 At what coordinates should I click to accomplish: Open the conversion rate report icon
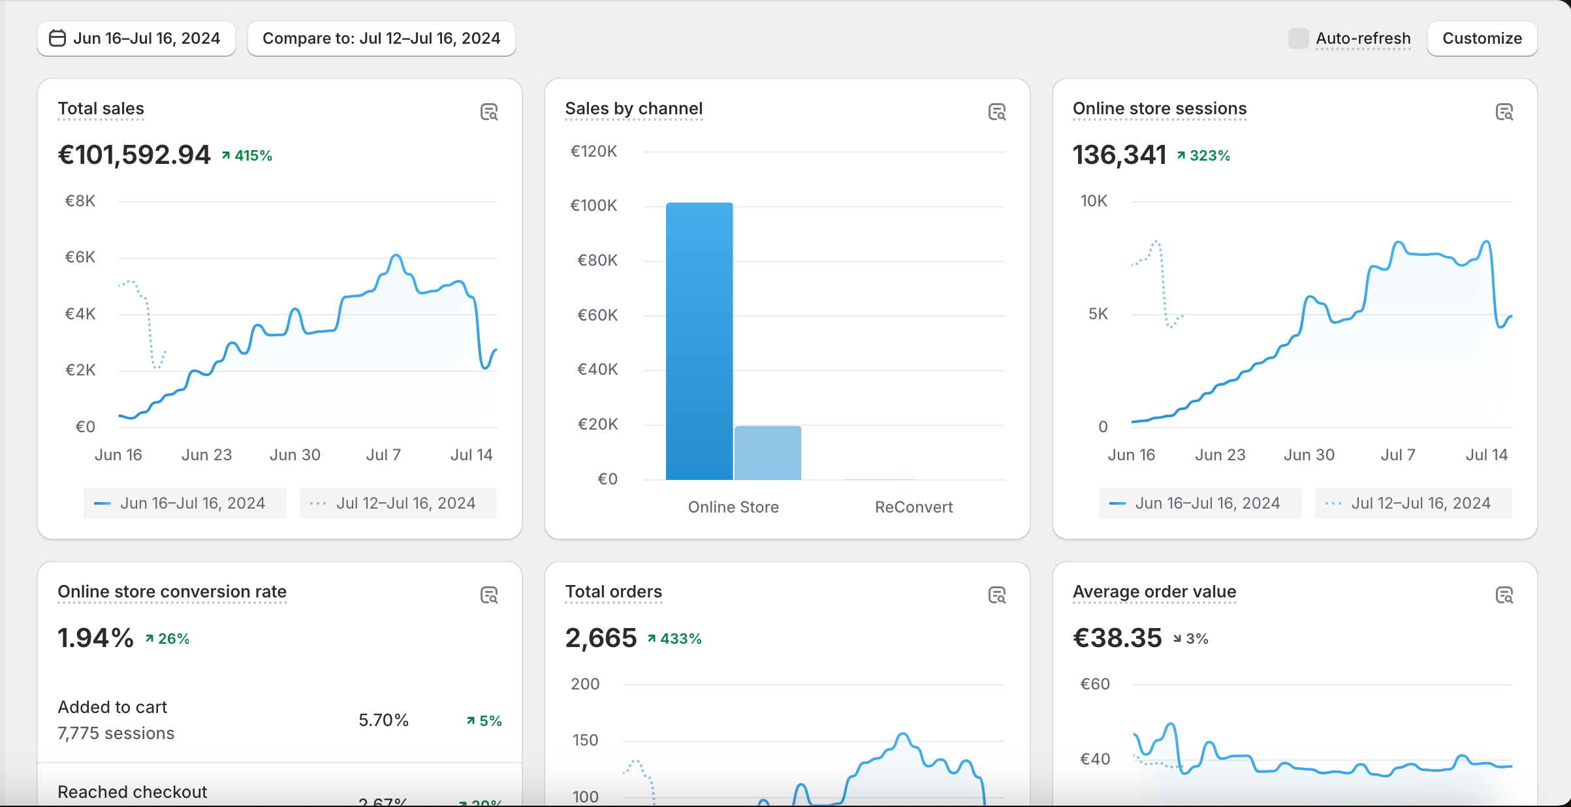pyautogui.click(x=489, y=595)
